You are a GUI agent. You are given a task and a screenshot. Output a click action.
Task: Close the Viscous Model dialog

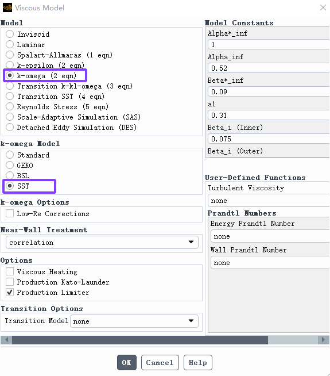coord(323,7)
